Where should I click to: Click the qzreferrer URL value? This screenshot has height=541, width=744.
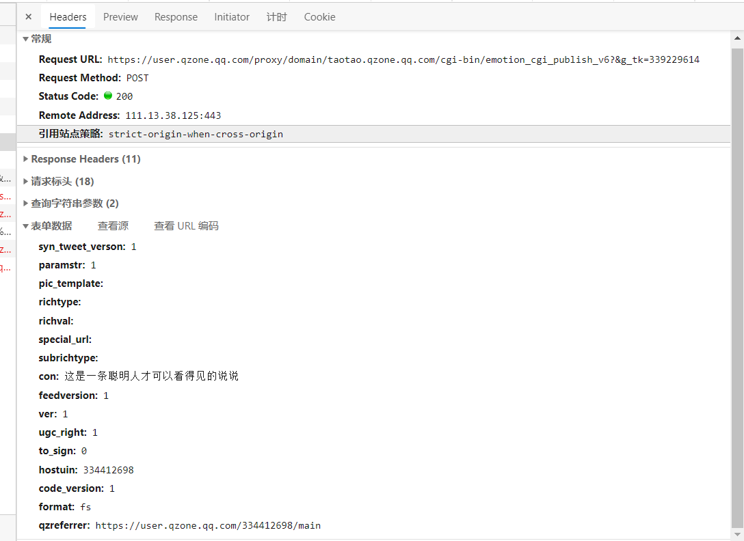[x=208, y=525]
